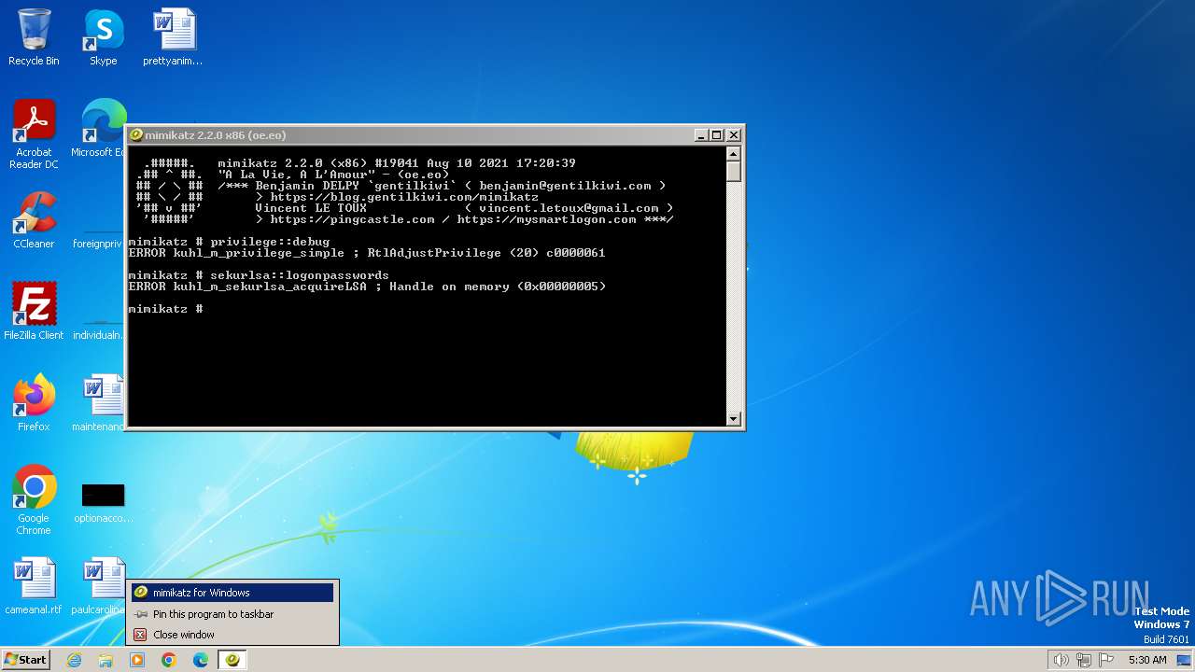
Task: Select the maintenance Word document icon
Action: click(x=101, y=403)
